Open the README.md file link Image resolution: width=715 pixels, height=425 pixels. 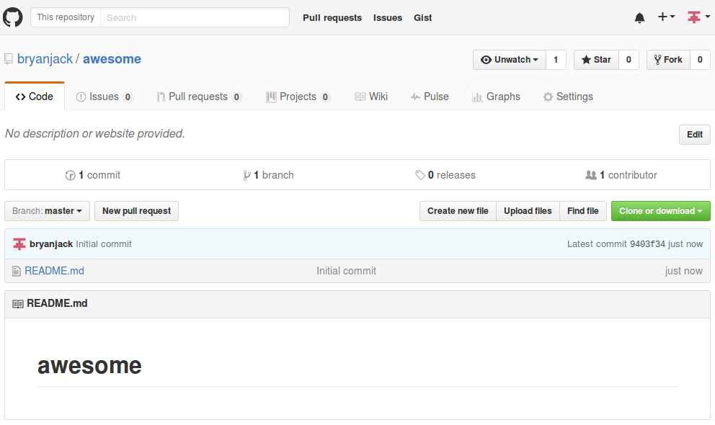pyautogui.click(x=54, y=271)
